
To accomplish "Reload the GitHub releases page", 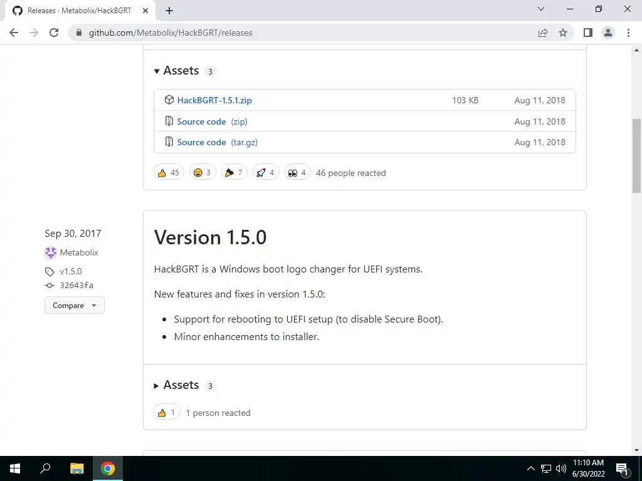I will 54,33.
